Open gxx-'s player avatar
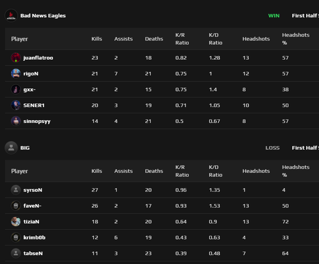This screenshot has width=319, height=264. pos(16,89)
